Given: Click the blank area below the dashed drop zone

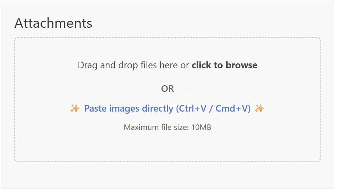Looking at the screenshot, I should (x=167, y=175).
